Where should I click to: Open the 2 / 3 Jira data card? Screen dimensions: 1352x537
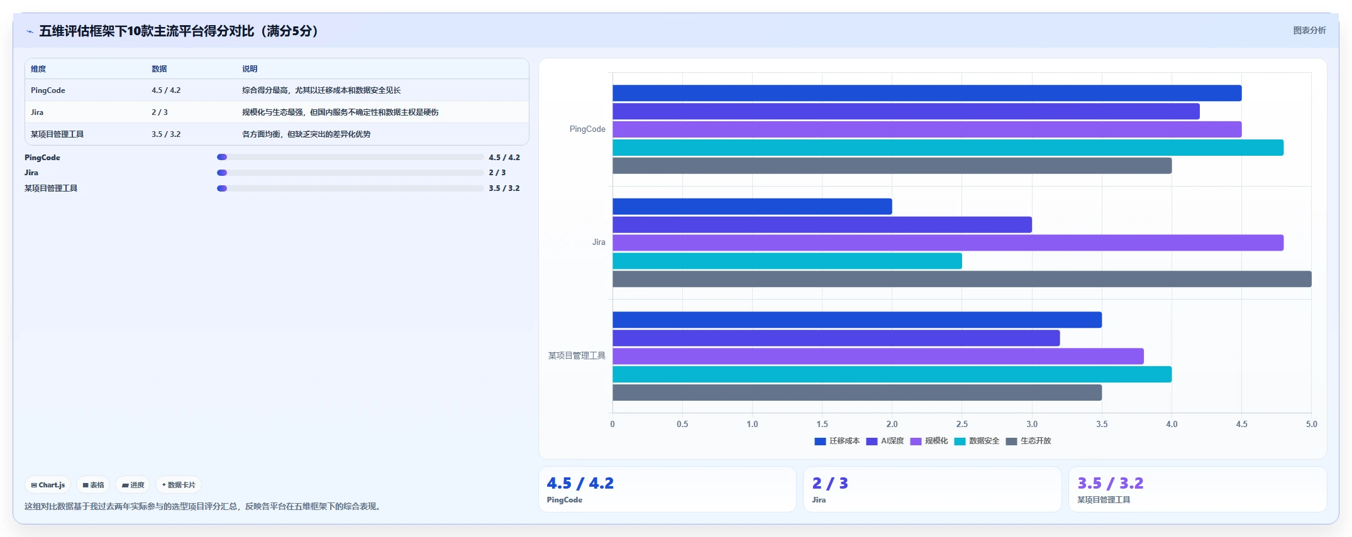[x=933, y=489]
